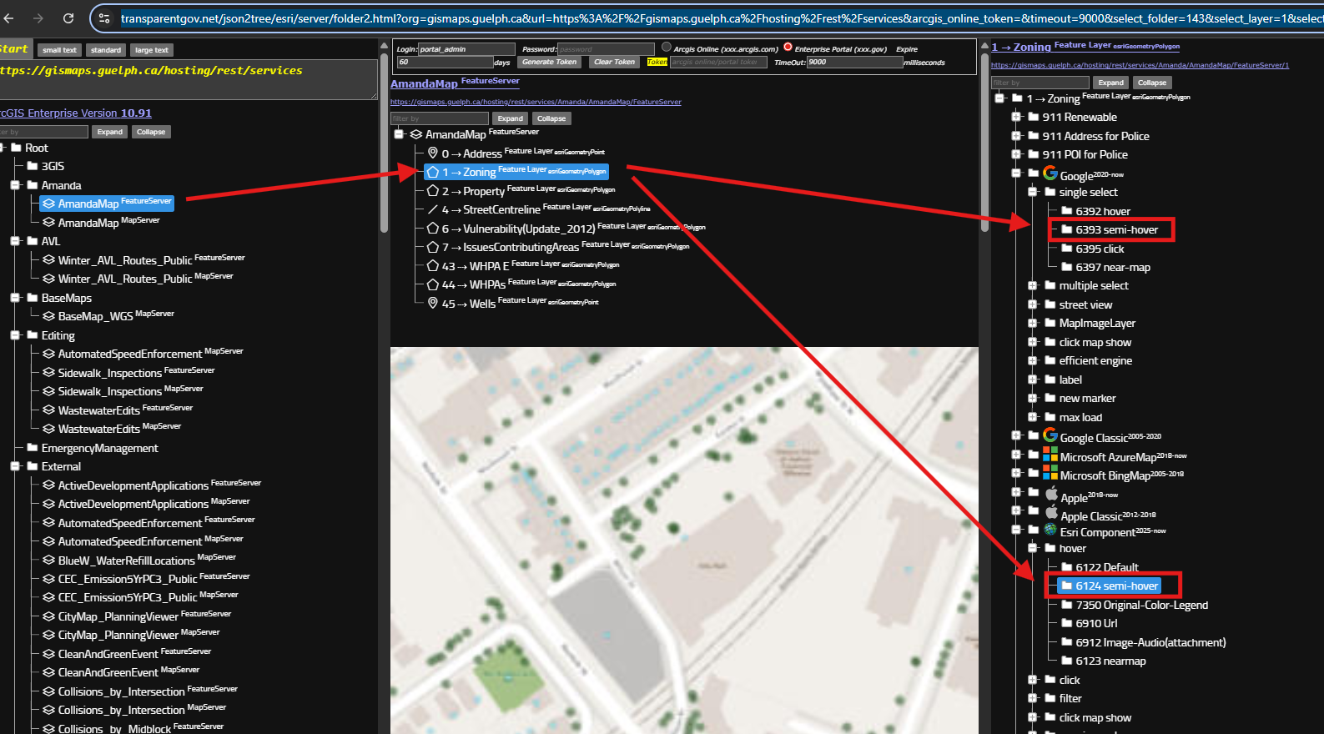This screenshot has width=1324, height=734.
Task: Click the Google logo icon for Google 2020-now
Action: (x=1050, y=173)
